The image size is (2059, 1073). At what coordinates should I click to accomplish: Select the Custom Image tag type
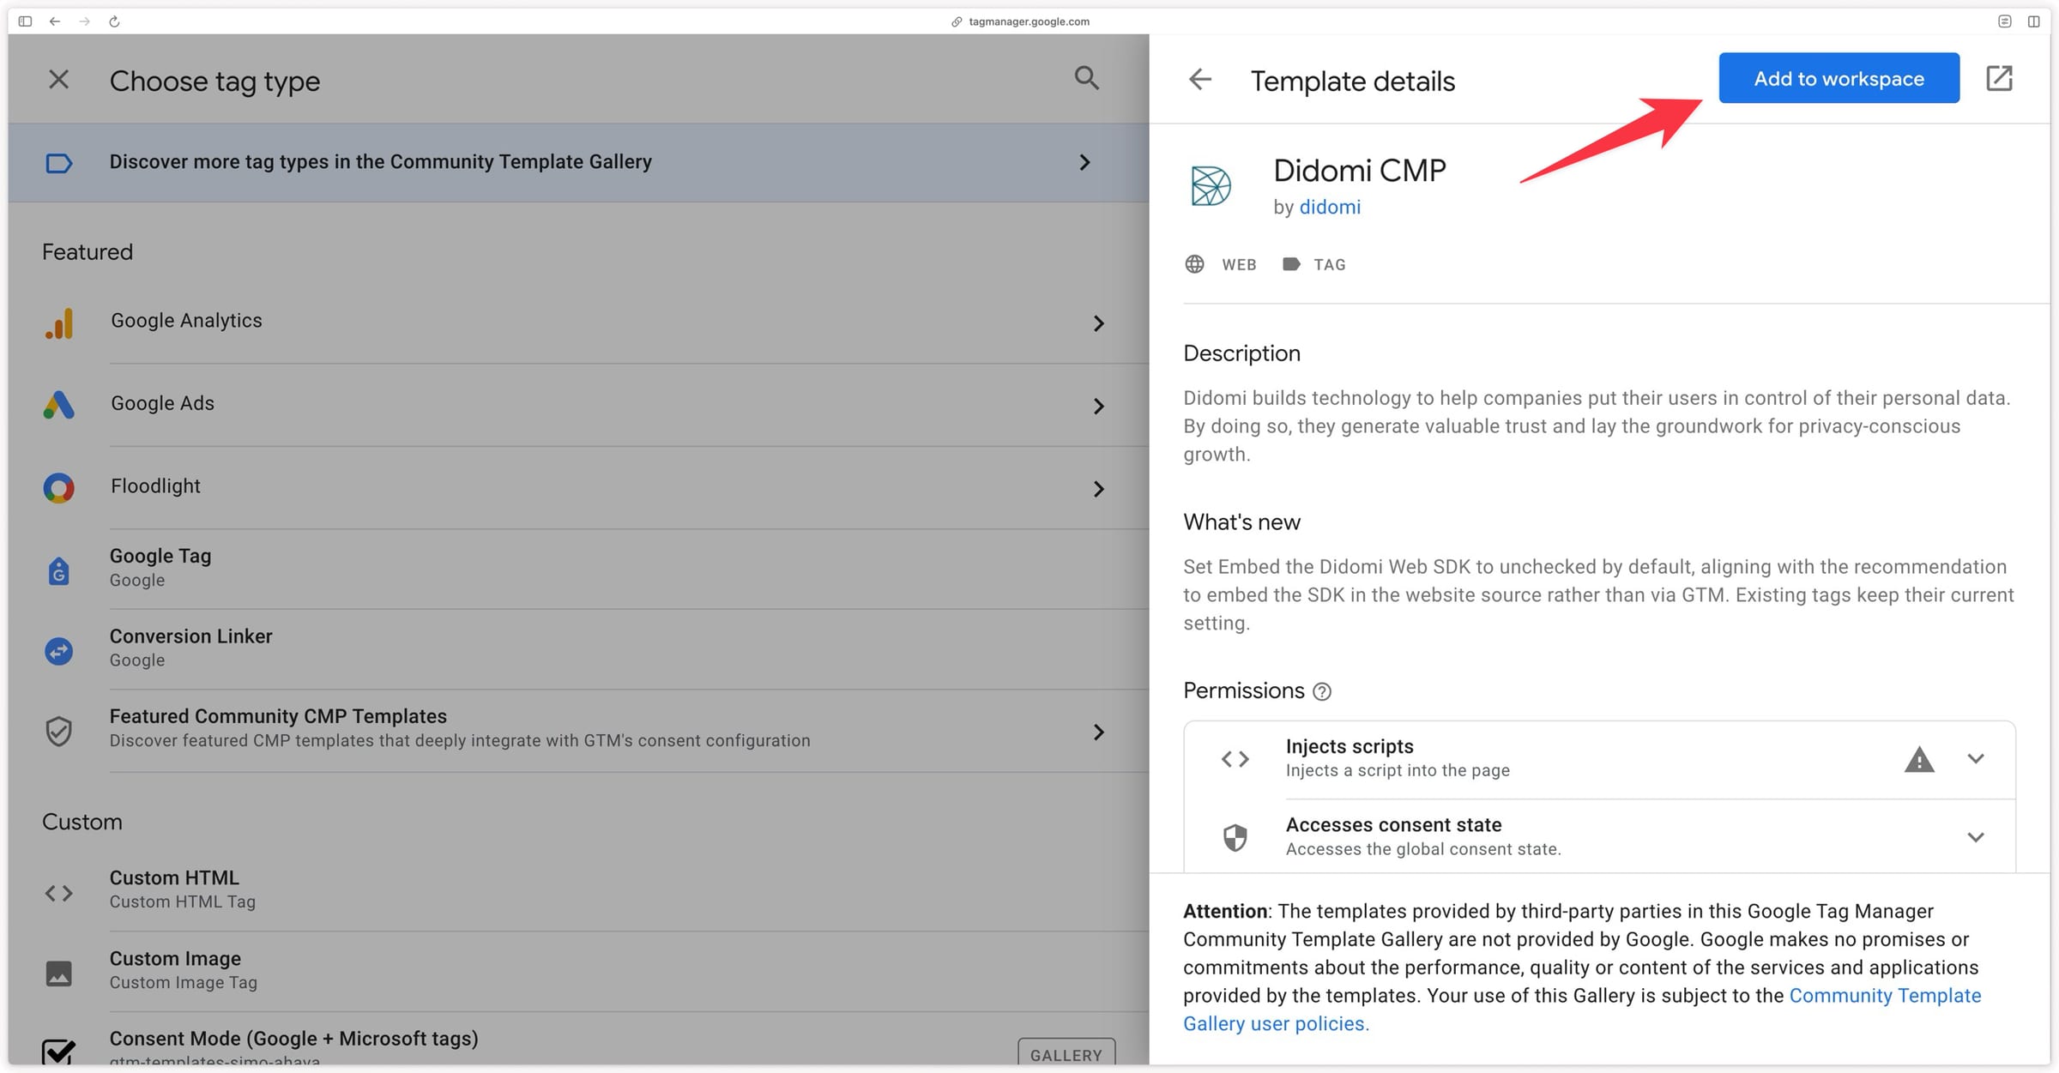[x=578, y=971]
